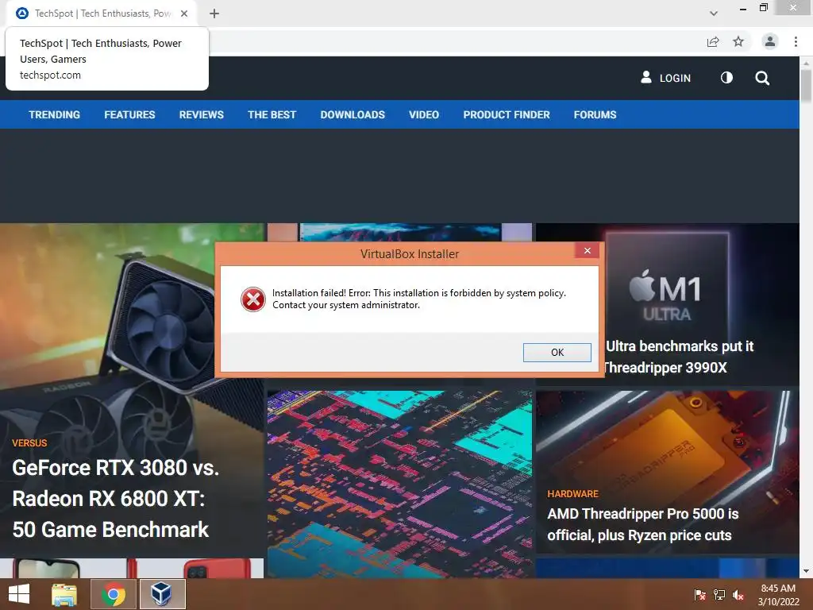Click the VirtualBox Installer title bar text
This screenshot has height=610, width=813.
point(410,254)
